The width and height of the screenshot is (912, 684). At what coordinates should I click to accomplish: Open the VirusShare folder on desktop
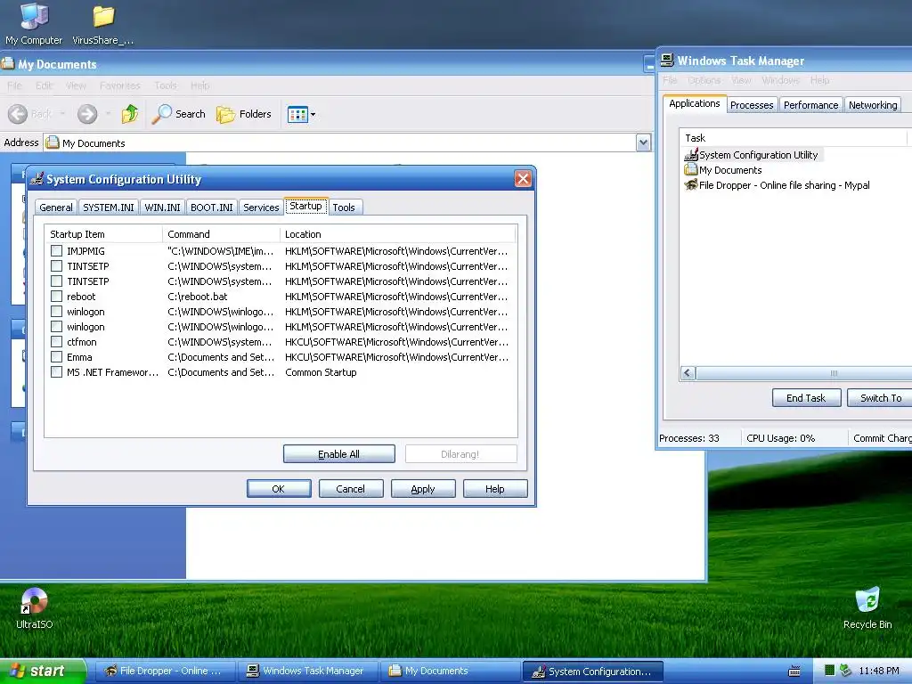pyautogui.click(x=103, y=24)
